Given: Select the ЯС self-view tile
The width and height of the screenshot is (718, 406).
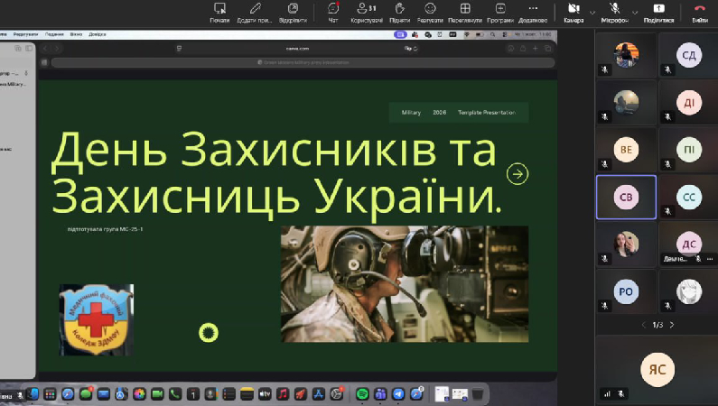Looking at the screenshot, I should (x=657, y=369).
